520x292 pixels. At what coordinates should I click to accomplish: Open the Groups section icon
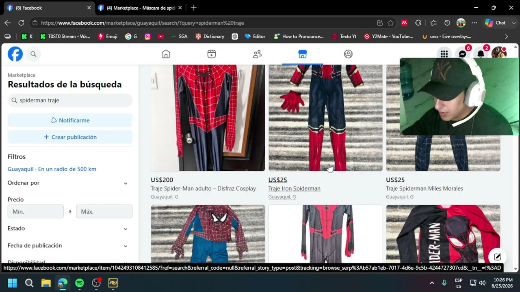click(348, 54)
